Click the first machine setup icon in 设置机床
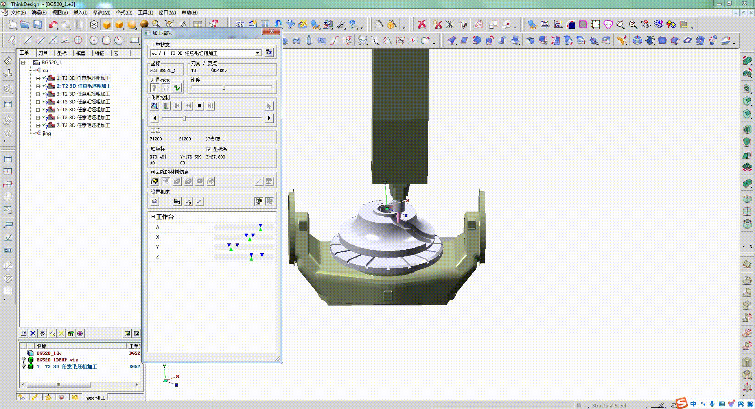The image size is (755, 409). (x=155, y=202)
